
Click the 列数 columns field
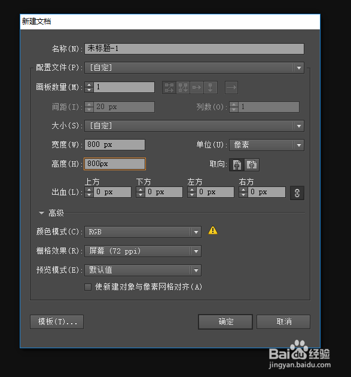click(x=269, y=107)
